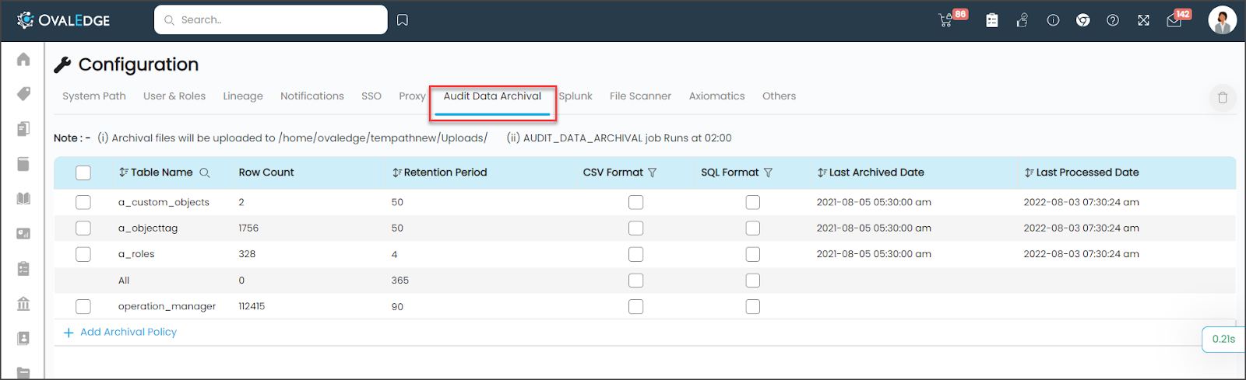Switch to the Proxy tab
The height and width of the screenshot is (380, 1246).
pyautogui.click(x=412, y=96)
